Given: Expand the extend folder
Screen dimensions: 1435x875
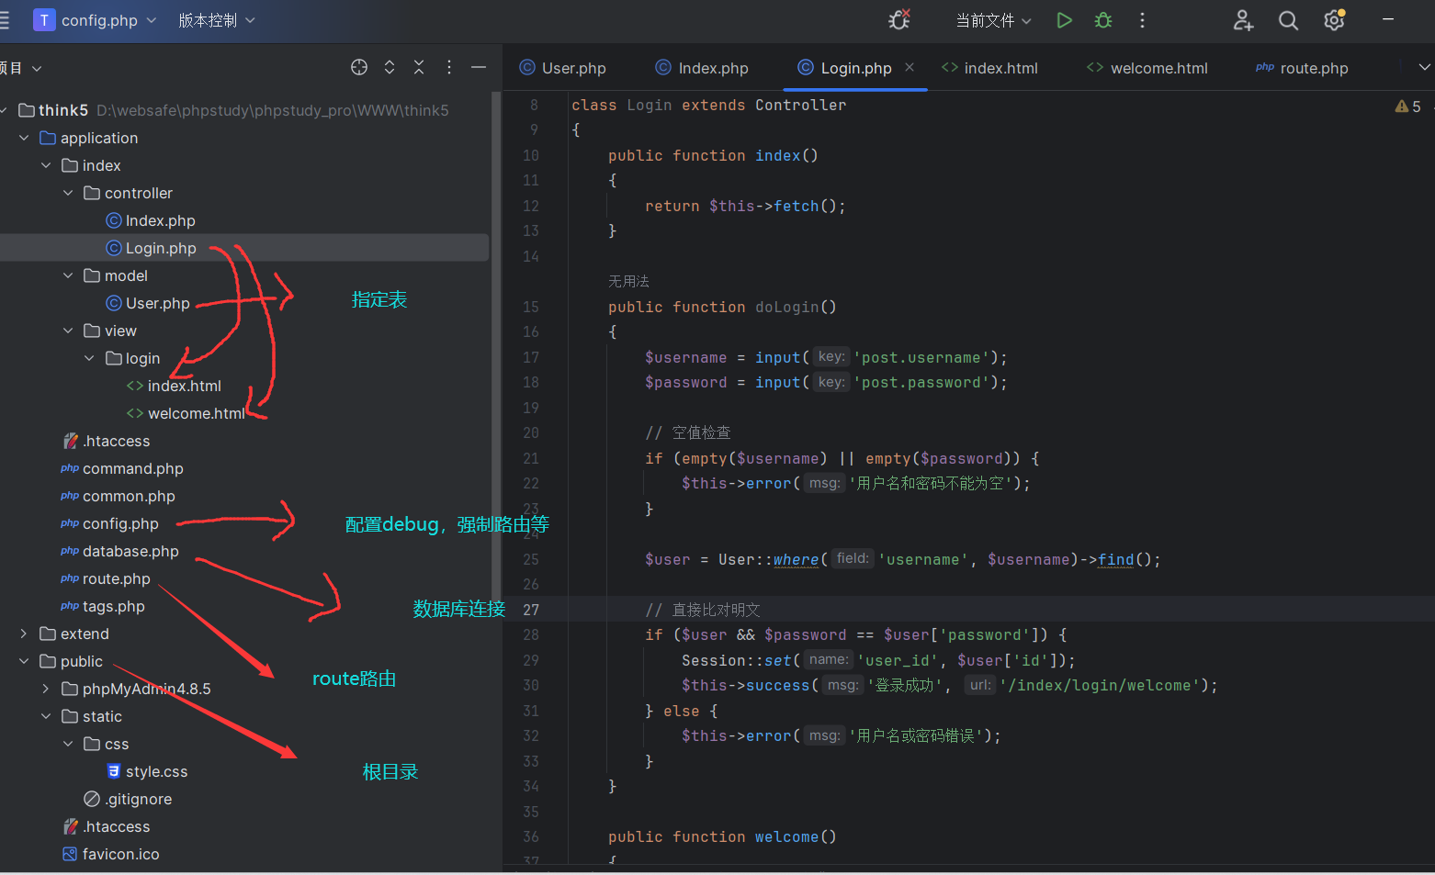Looking at the screenshot, I should pyautogui.click(x=24, y=634).
